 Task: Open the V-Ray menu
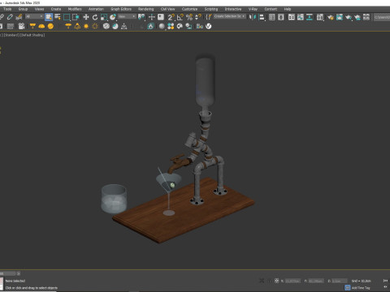(253, 9)
